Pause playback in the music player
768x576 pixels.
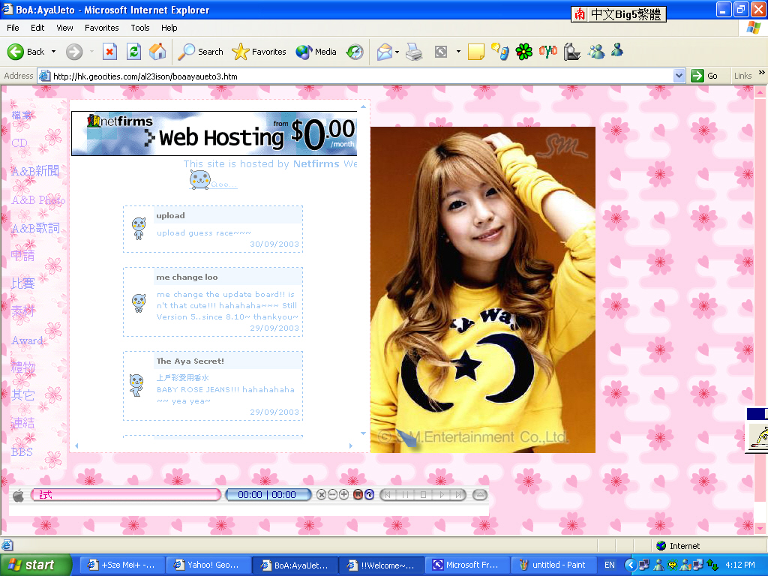pos(405,495)
